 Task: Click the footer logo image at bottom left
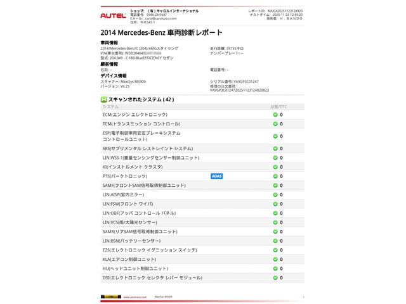coord(111,297)
